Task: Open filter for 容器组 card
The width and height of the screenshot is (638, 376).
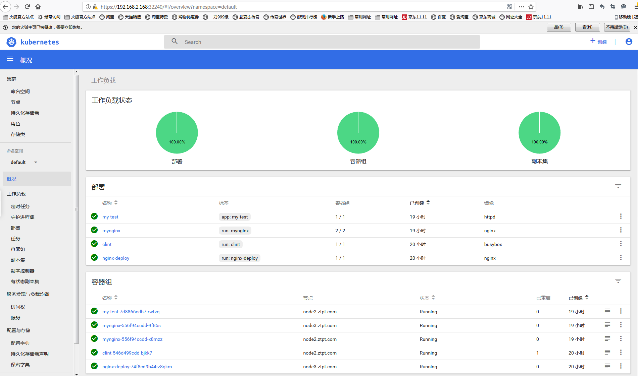Action: point(618,281)
